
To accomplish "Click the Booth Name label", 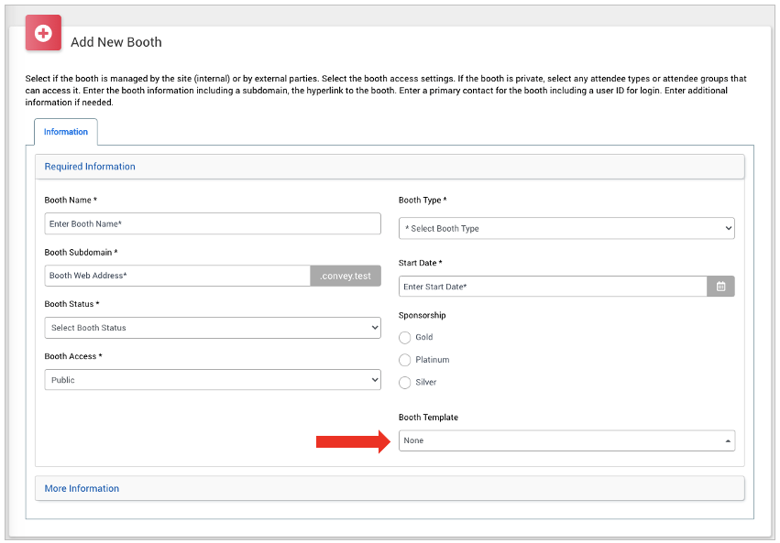I will pos(71,201).
